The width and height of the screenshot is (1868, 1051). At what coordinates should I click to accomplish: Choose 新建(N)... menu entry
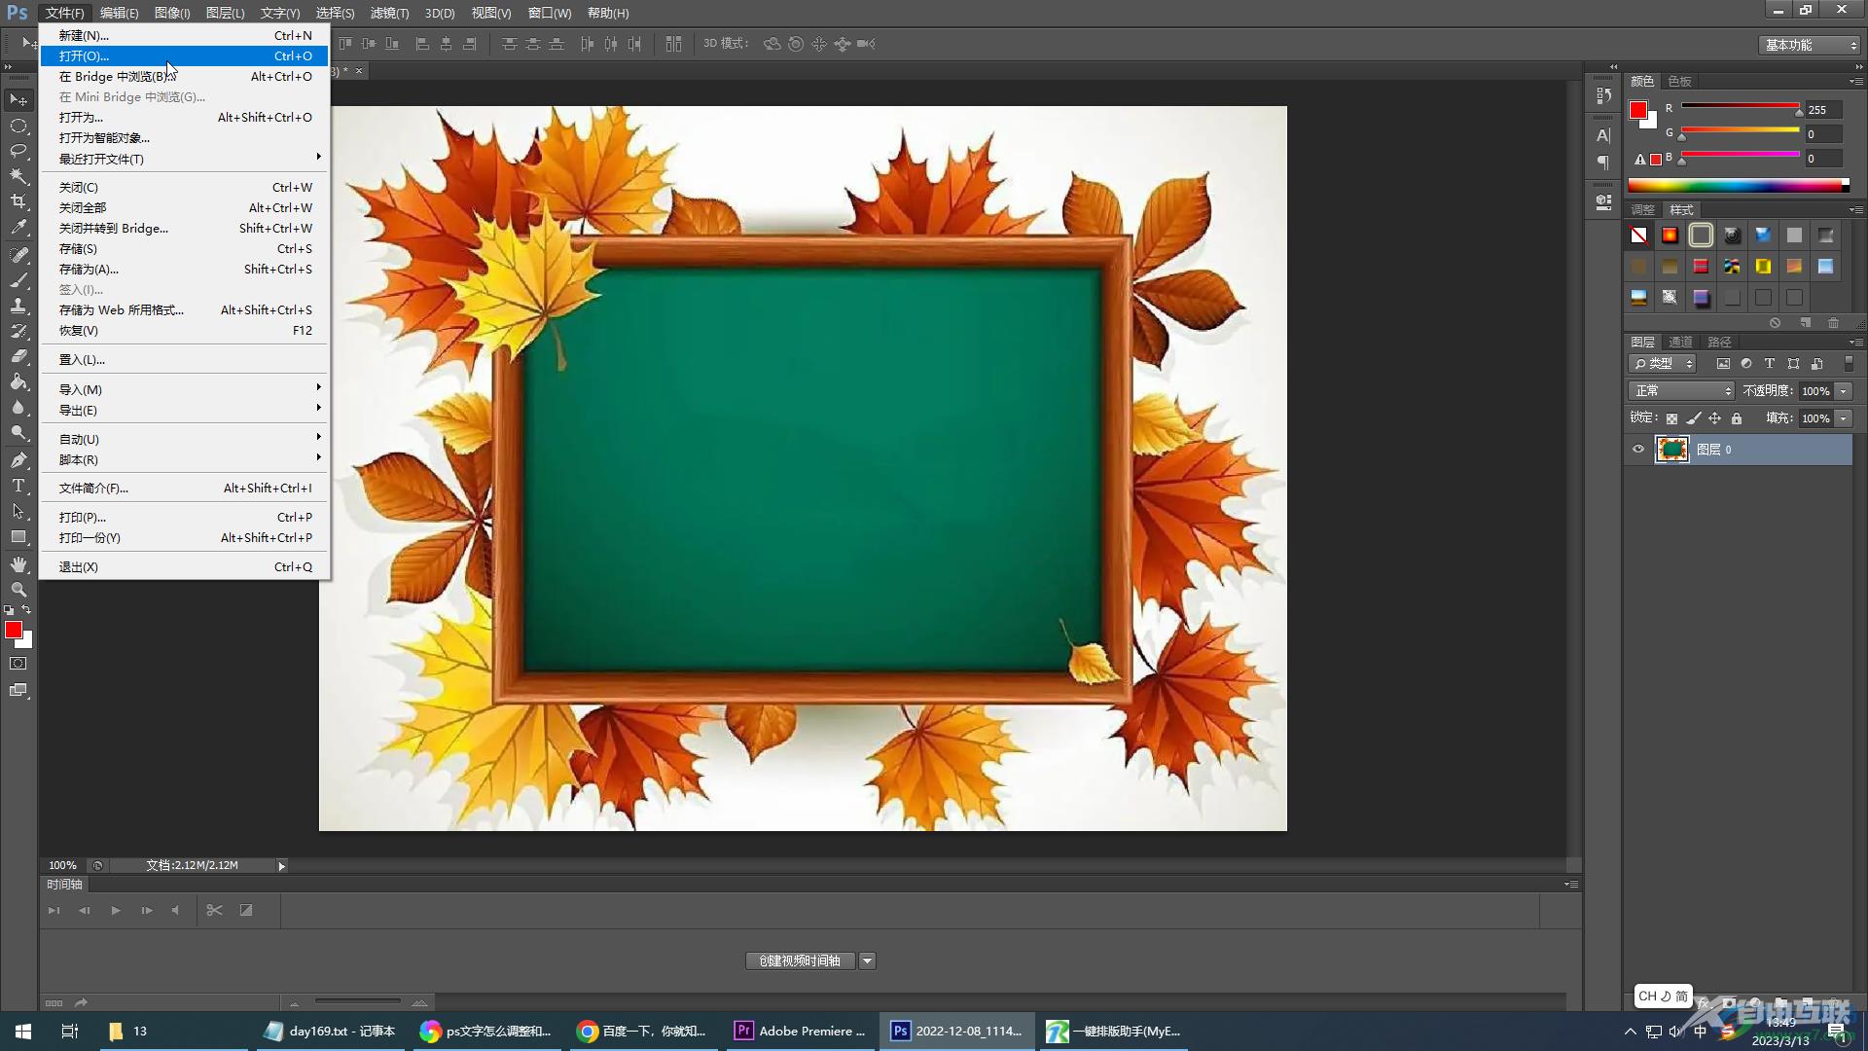point(185,35)
